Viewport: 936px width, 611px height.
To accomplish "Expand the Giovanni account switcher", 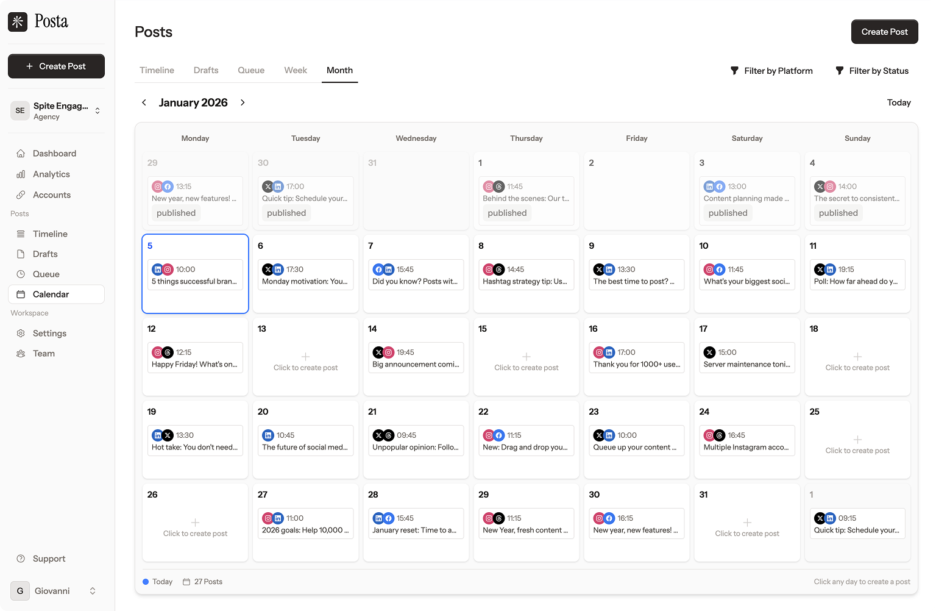I will (92, 591).
